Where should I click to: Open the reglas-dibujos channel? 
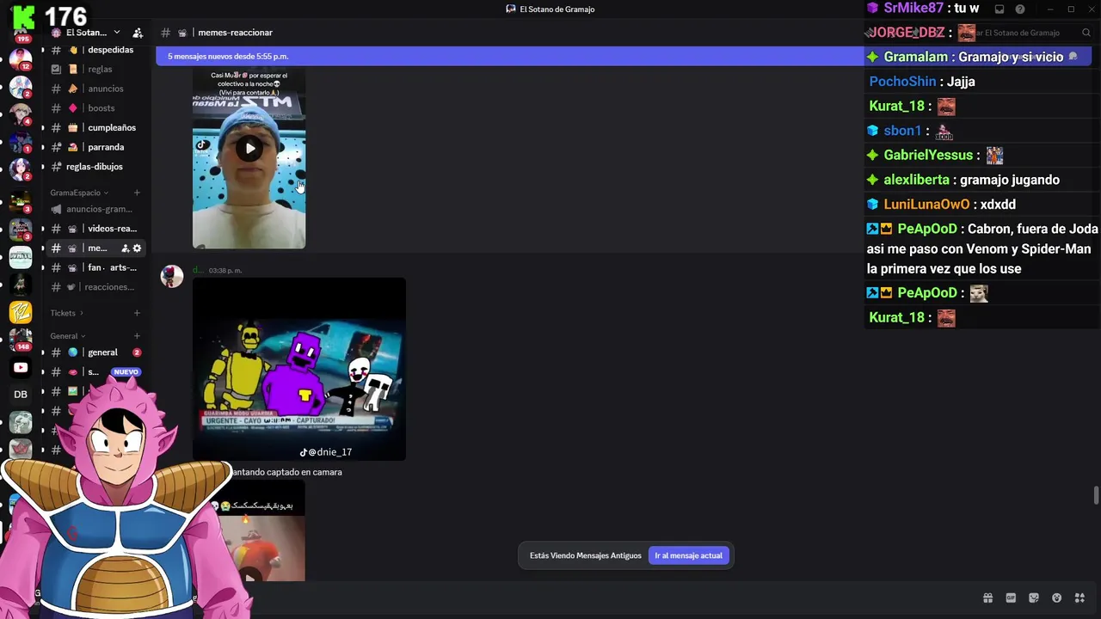pyautogui.click(x=95, y=167)
